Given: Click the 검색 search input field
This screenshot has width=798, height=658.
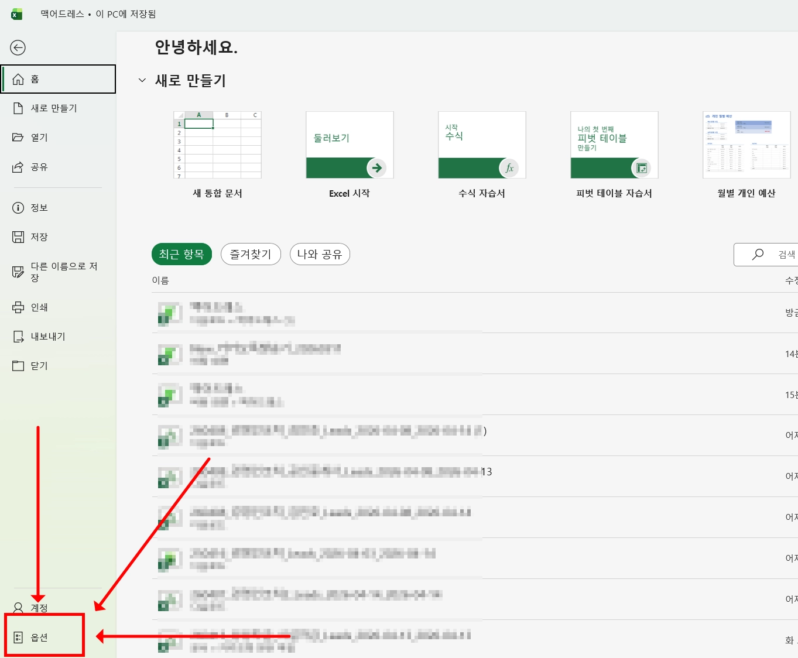Looking at the screenshot, I should [766, 255].
